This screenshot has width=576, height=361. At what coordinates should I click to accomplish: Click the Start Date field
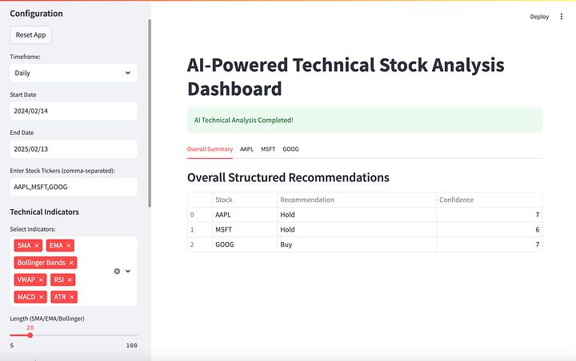74,111
